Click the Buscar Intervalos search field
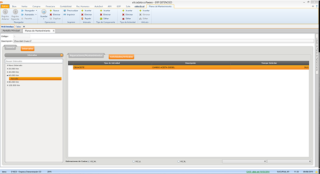Screen dimensions: 320x174 (x=34, y=61)
